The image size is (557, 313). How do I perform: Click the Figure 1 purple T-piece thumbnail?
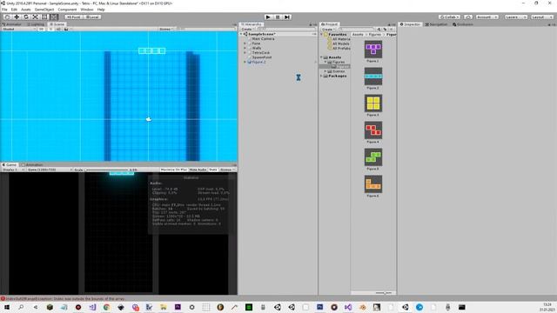click(373, 50)
